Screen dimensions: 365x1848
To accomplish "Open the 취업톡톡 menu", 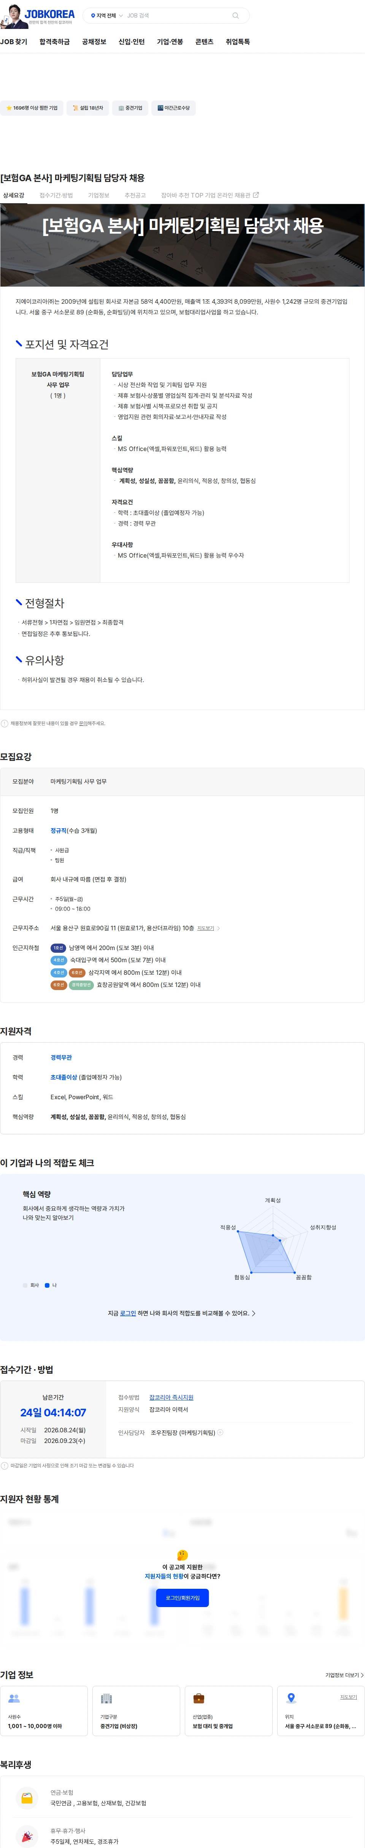I will 237,42.
